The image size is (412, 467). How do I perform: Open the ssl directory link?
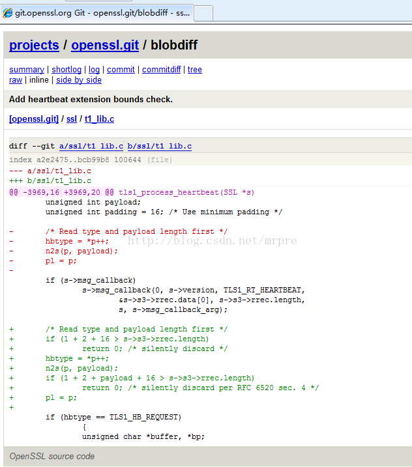point(72,119)
